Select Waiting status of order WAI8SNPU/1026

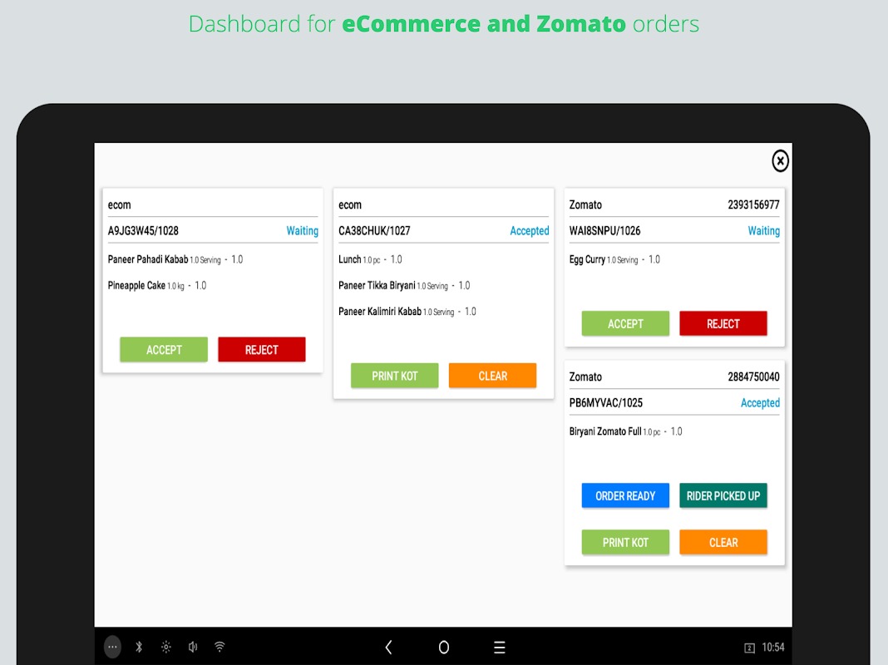point(764,231)
